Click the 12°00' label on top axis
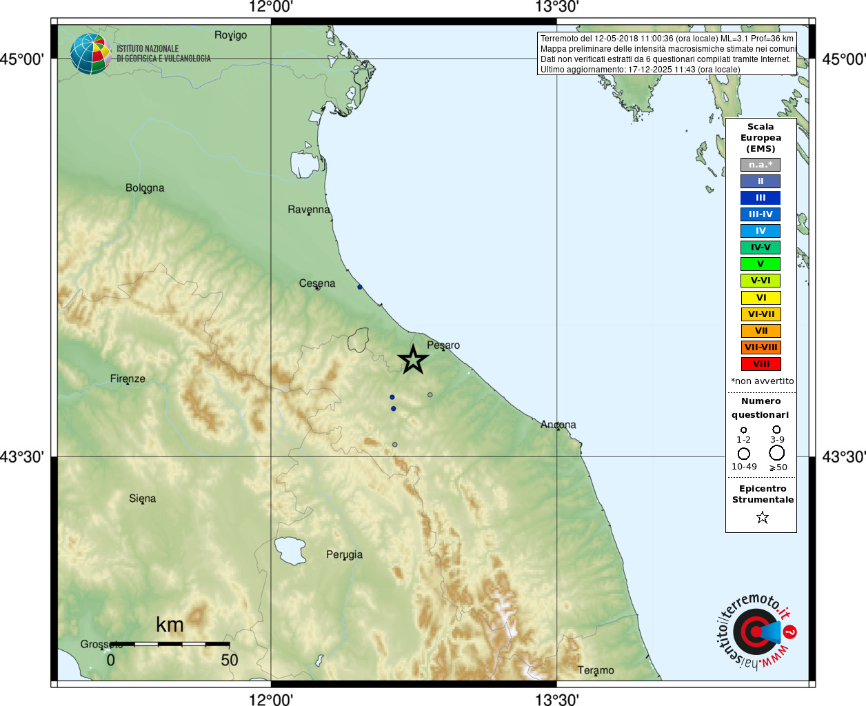 tap(271, 8)
